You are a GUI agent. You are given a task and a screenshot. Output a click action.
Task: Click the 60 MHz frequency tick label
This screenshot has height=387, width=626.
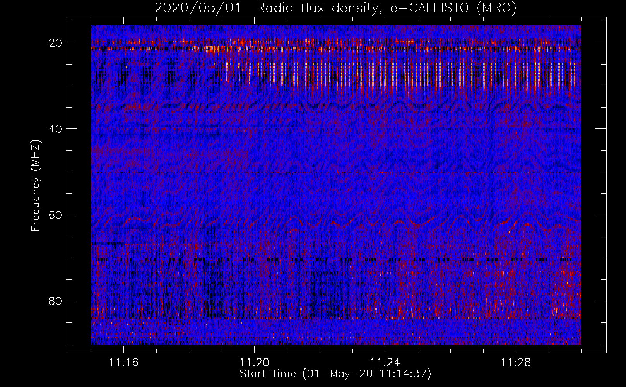pos(56,215)
